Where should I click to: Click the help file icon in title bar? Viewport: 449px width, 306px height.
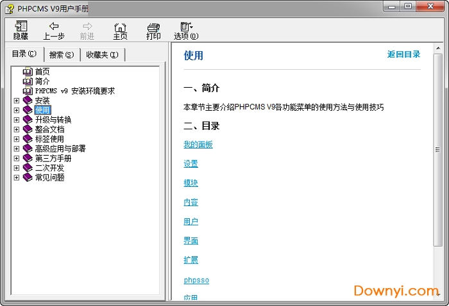[10, 9]
